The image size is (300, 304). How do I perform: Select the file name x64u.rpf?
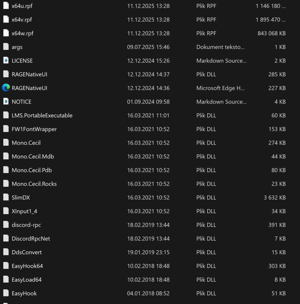(22, 6)
